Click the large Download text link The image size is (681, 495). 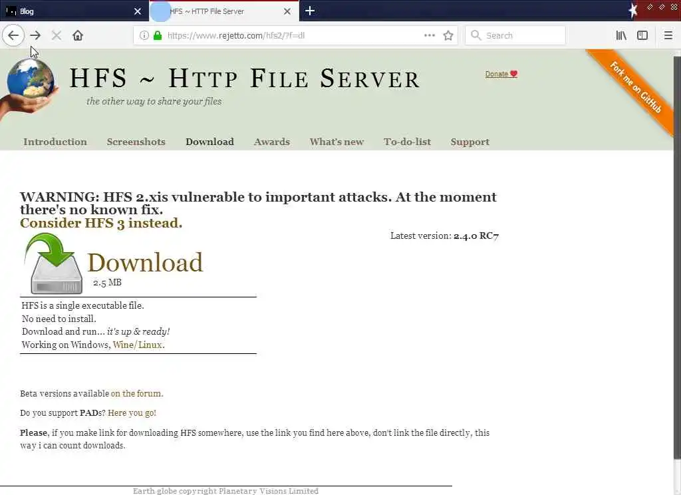click(x=145, y=263)
